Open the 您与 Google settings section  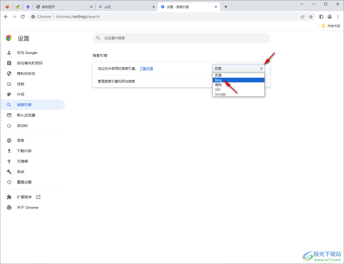pos(32,53)
